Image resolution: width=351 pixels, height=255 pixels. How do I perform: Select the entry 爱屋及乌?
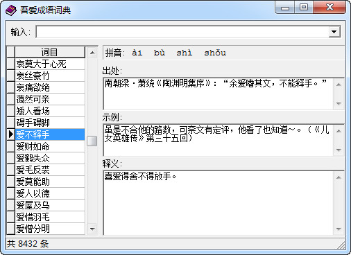click(x=50, y=205)
